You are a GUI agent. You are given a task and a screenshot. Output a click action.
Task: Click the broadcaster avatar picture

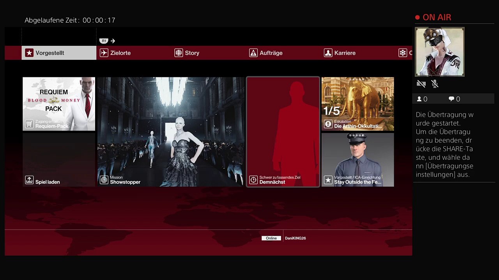coord(440,52)
